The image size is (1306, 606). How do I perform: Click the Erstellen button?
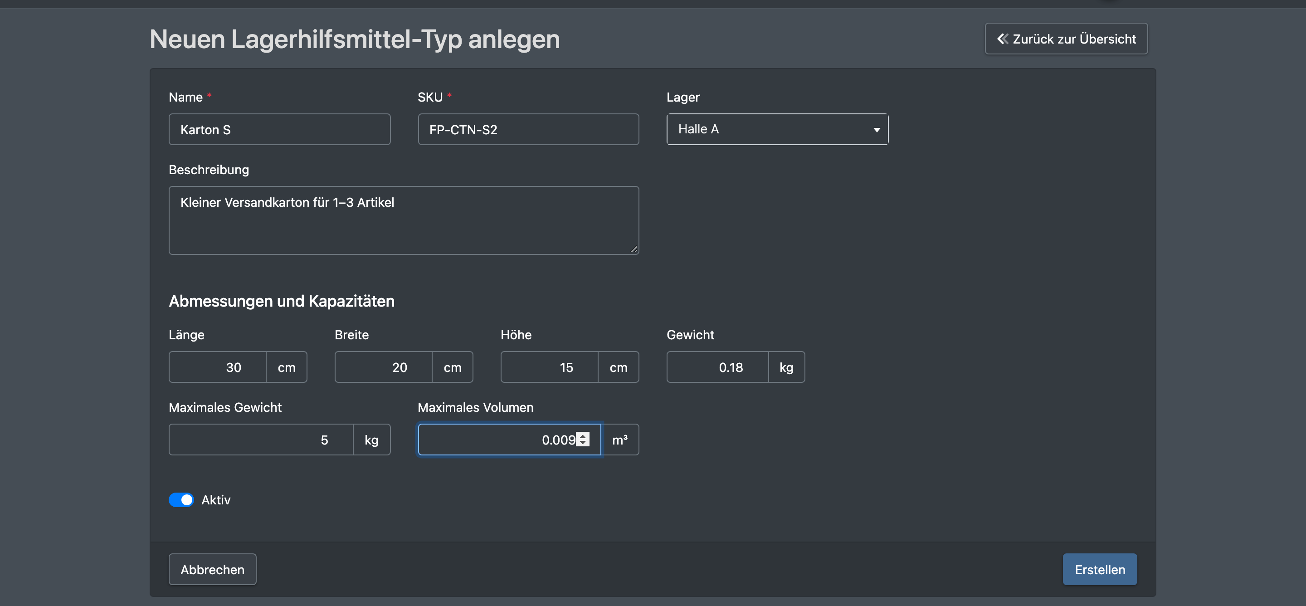1100,569
